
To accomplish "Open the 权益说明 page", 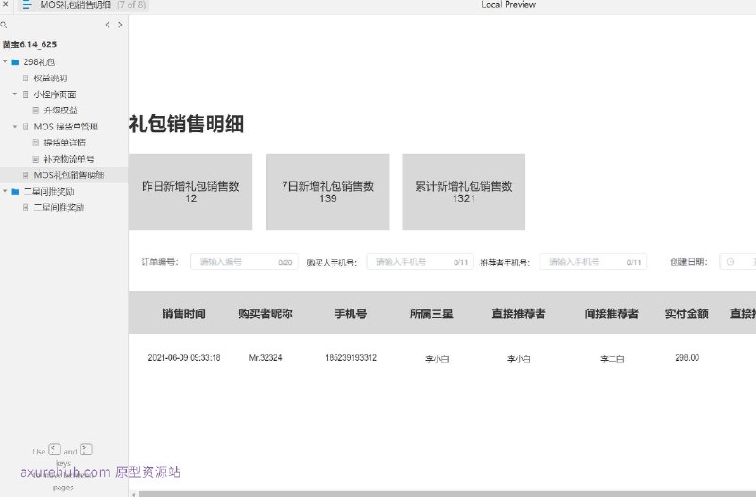I will [50, 78].
